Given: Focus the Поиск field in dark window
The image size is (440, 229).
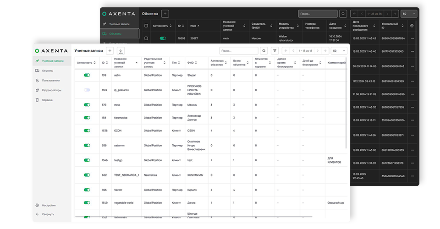Looking at the screenshot, I should pyautogui.click(x=318, y=14).
